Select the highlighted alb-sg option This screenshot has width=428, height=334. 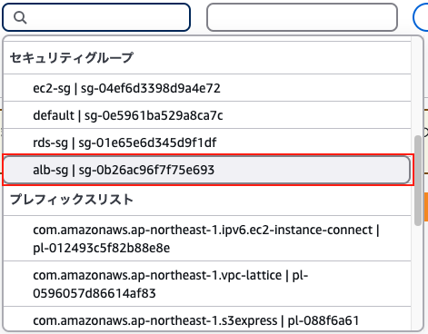click(x=207, y=170)
